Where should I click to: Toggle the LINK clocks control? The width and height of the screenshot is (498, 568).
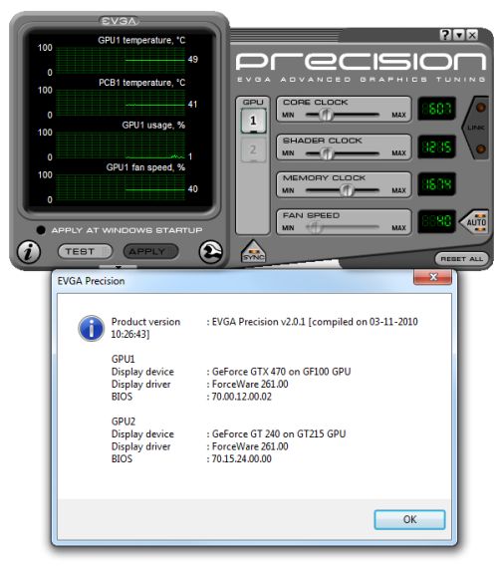click(475, 128)
